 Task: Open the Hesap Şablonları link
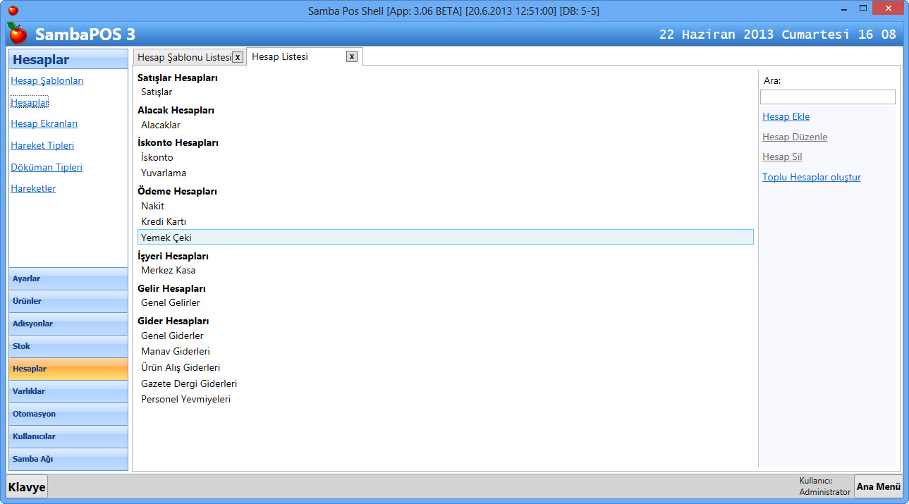pyautogui.click(x=47, y=81)
